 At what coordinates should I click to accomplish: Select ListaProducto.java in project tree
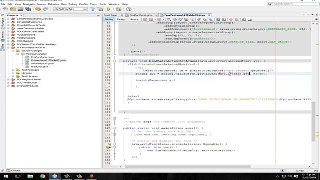coord(42,63)
